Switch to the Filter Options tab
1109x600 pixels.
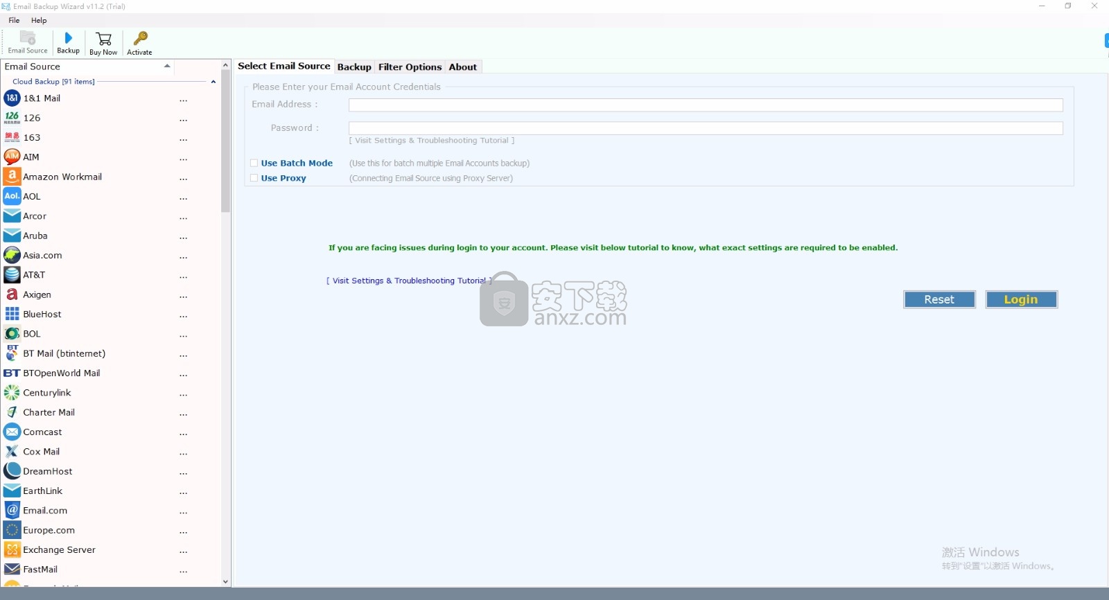click(x=410, y=67)
